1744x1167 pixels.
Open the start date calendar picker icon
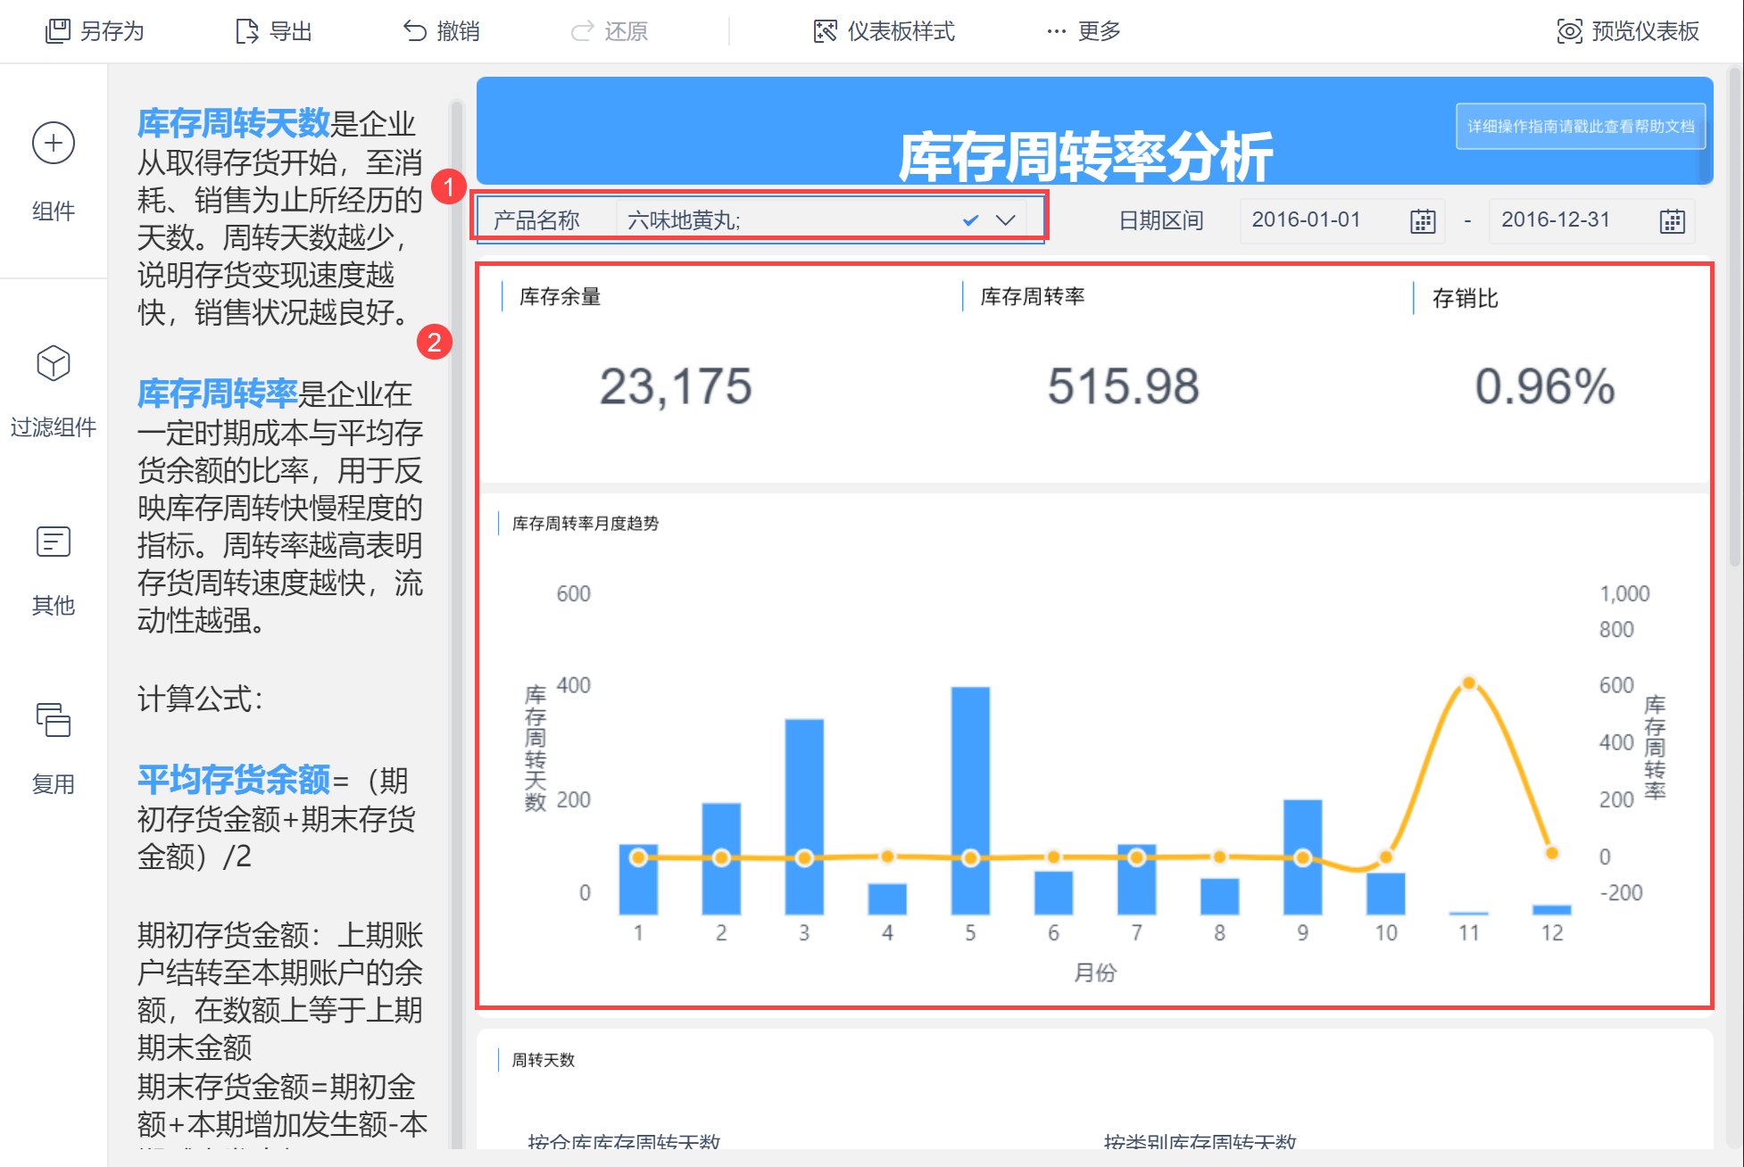coord(1423,220)
